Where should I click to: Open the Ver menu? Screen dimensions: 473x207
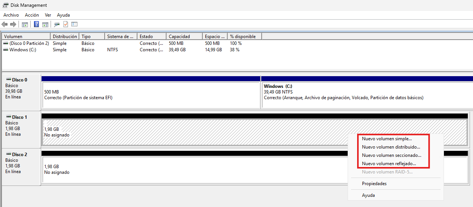coord(48,15)
